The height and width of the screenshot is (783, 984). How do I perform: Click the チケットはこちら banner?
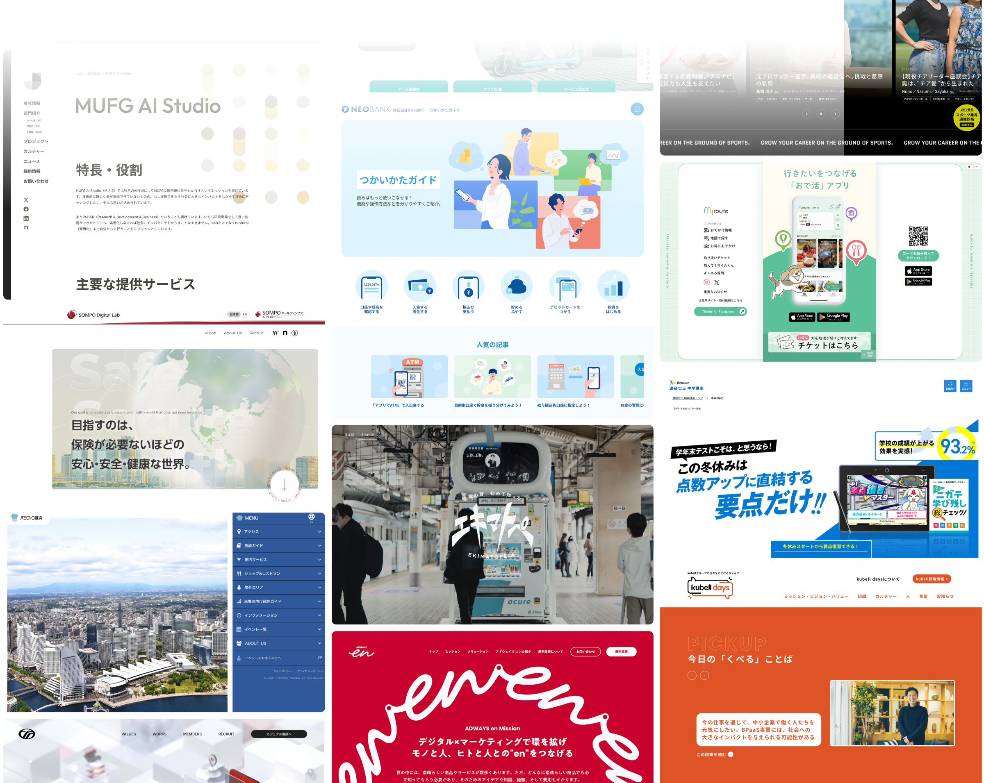(x=819, y=343)
